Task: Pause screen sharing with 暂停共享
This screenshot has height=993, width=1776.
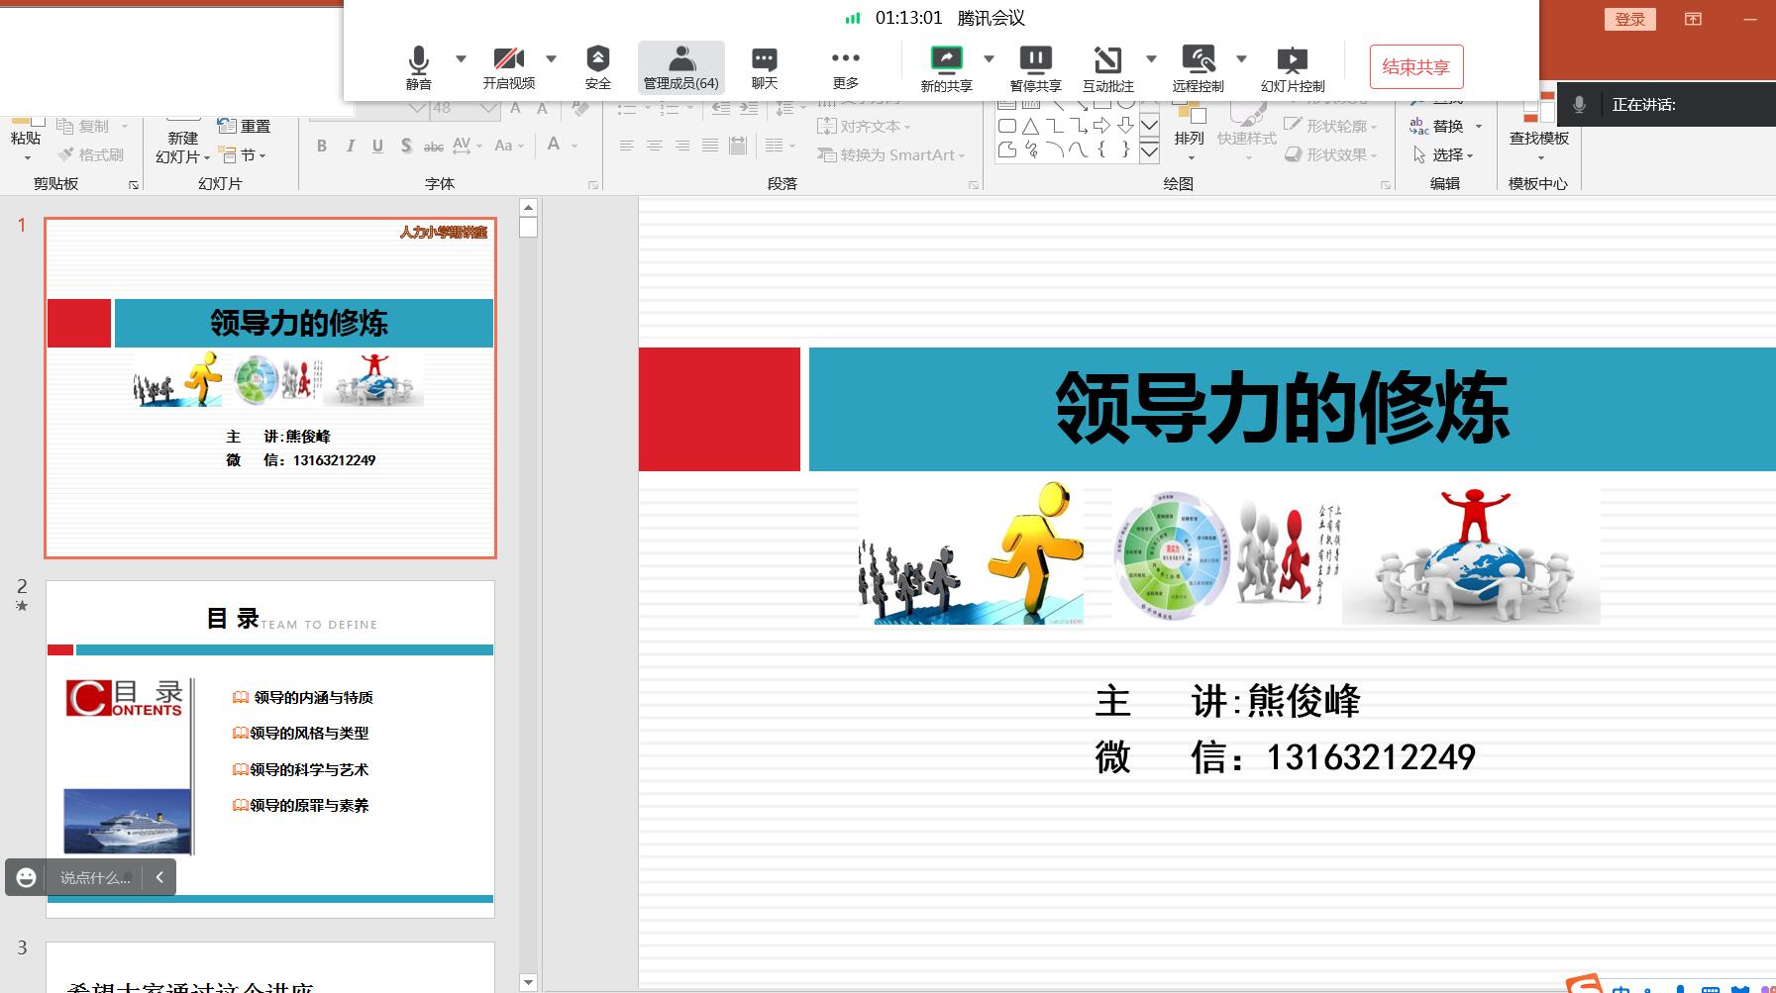Action: coord(1035,67)
